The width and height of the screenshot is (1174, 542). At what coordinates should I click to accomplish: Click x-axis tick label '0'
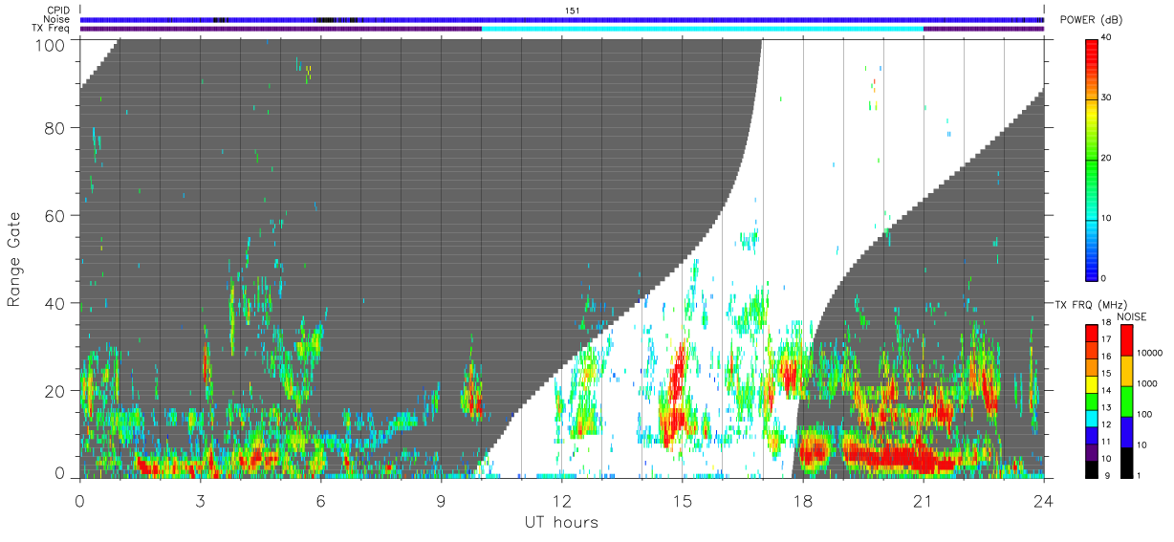pyautogui.click(x=79, y=501)
